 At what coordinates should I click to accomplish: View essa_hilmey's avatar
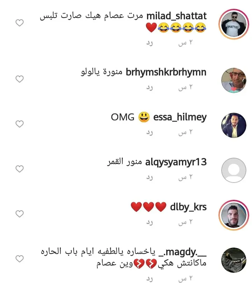pyautogui.click(x=234, y=125)
